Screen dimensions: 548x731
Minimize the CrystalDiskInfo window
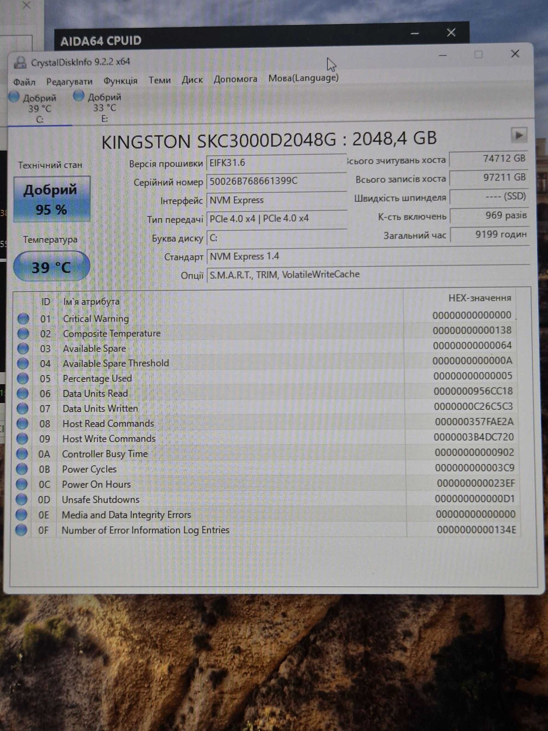click(x=443, y=56)
